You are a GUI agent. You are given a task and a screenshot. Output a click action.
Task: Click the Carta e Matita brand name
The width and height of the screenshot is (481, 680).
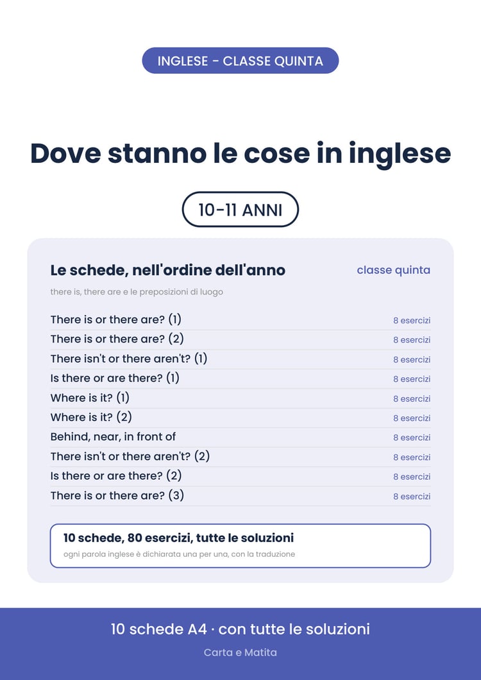[x=240, y=652]
